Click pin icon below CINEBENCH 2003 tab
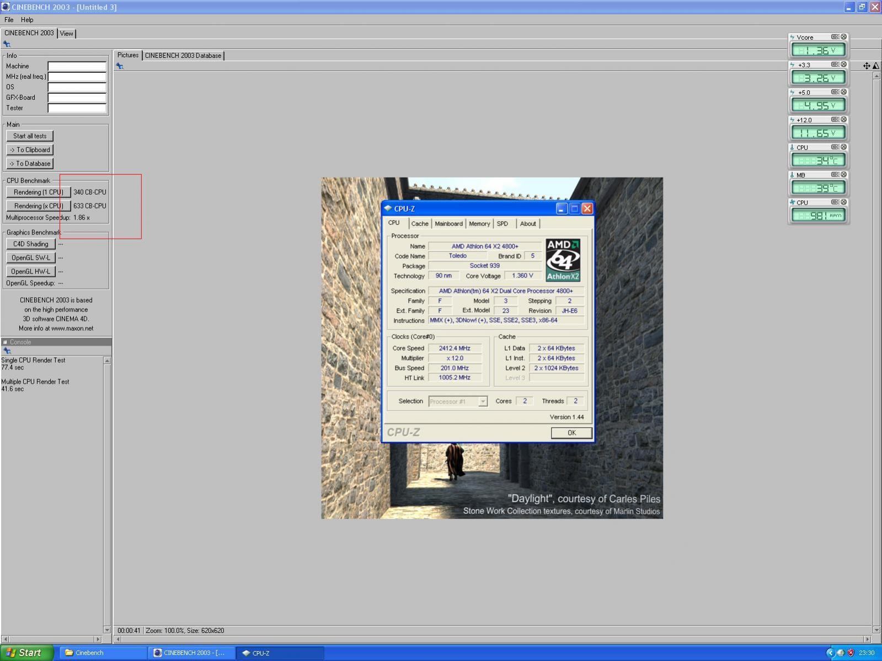The height and width of the screenshot is (661, 882). (x=7, y=44)
